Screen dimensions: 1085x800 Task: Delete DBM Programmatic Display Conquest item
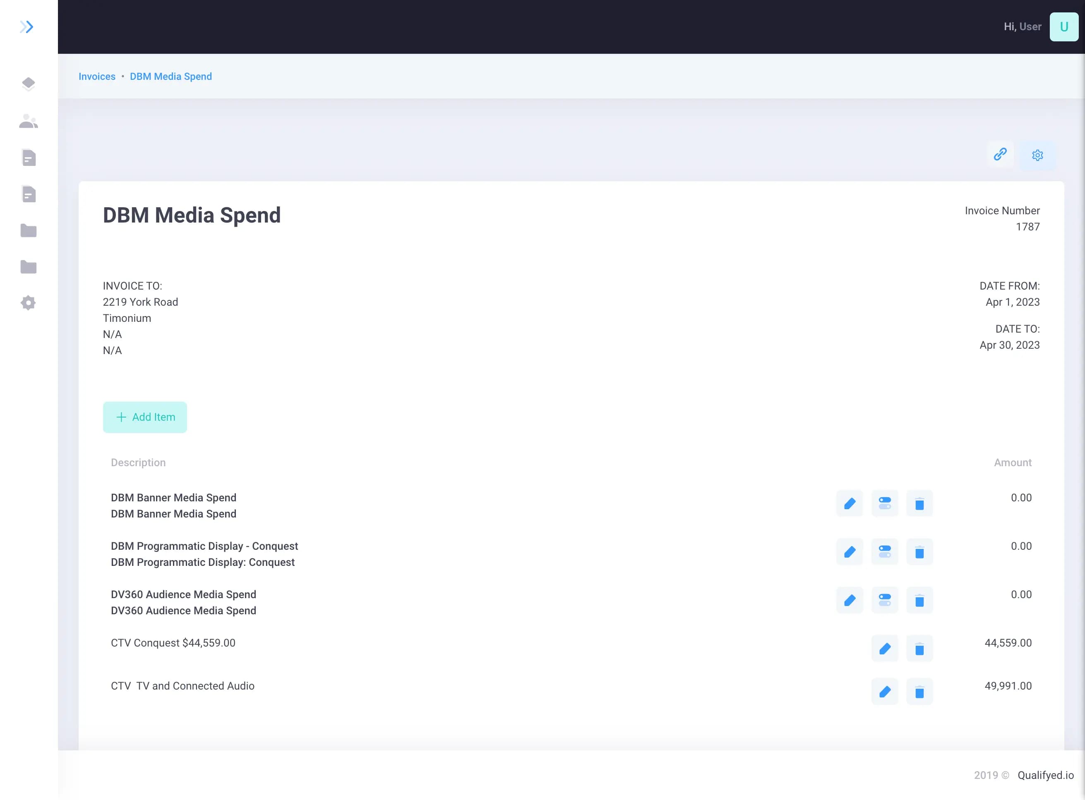click(919, 552)
